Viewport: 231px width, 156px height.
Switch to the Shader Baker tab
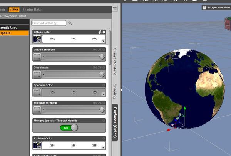coord(33,10)
